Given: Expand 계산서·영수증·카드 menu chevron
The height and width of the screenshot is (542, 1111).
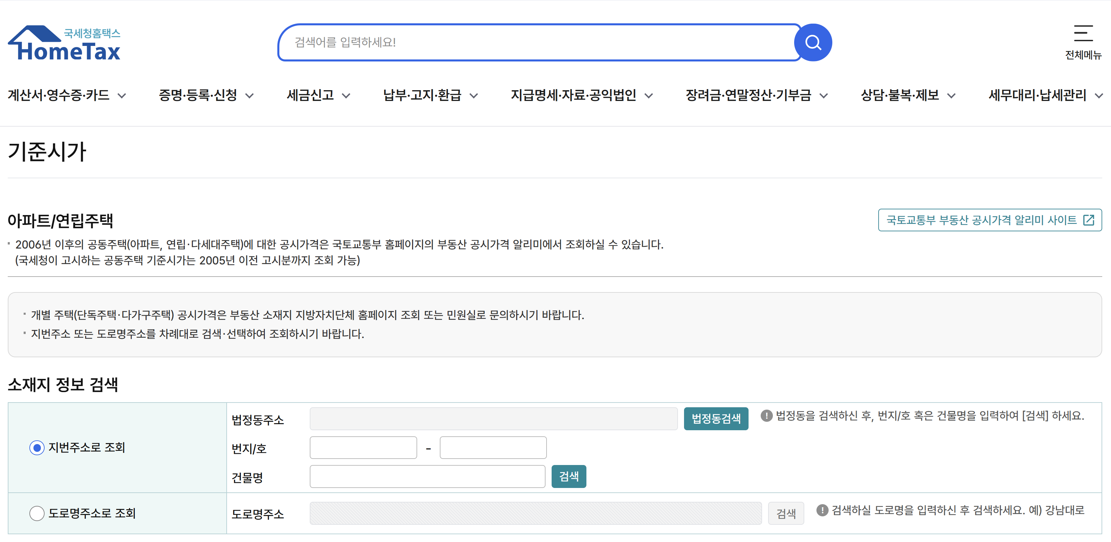Looking at the screenshot, I should pos(122,96).
